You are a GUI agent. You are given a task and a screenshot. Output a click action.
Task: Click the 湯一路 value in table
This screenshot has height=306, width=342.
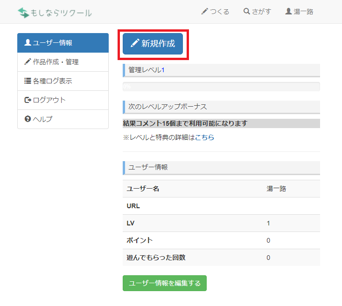click(276, 189)
